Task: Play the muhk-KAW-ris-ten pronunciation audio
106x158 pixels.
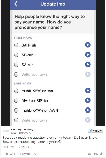Action: coord(88,90)
